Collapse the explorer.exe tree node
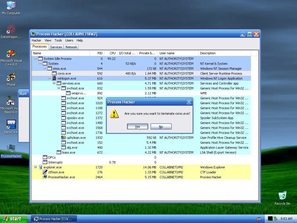Viewport: 297px width, 223px height. point(35,167)
